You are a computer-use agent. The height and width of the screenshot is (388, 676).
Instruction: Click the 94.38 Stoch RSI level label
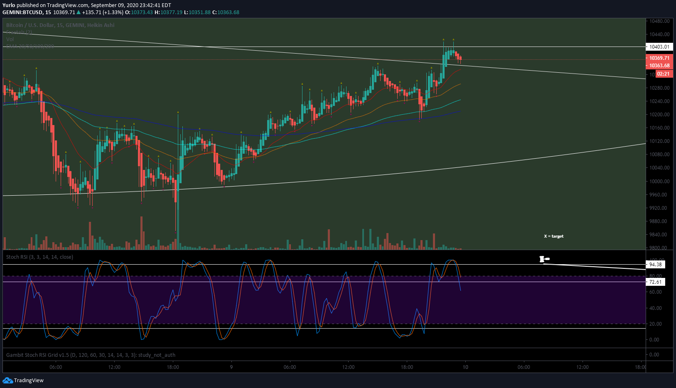(x=655, y=265)
